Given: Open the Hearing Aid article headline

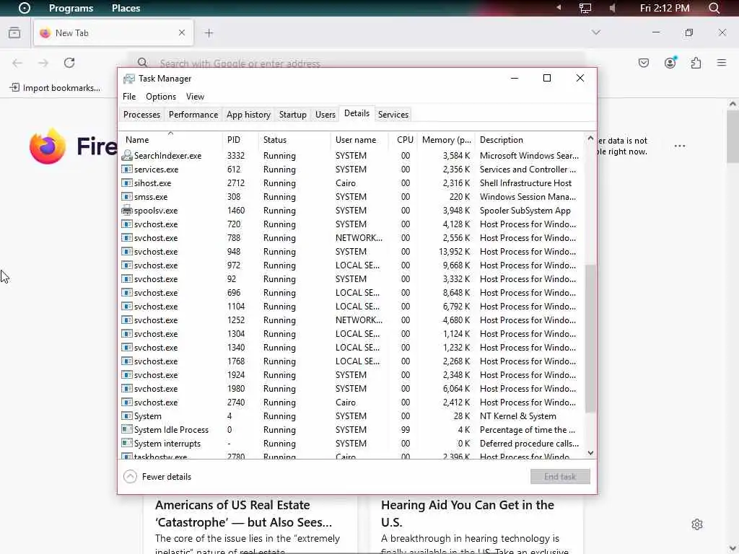Looking at the screenshot, I should [468, 514].
